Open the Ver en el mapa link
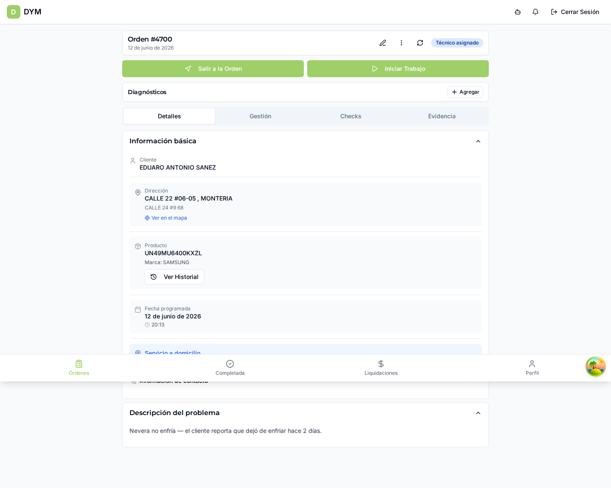Viewport: 611px width, 488px height. pyautogui.click(x=166, y=218)
